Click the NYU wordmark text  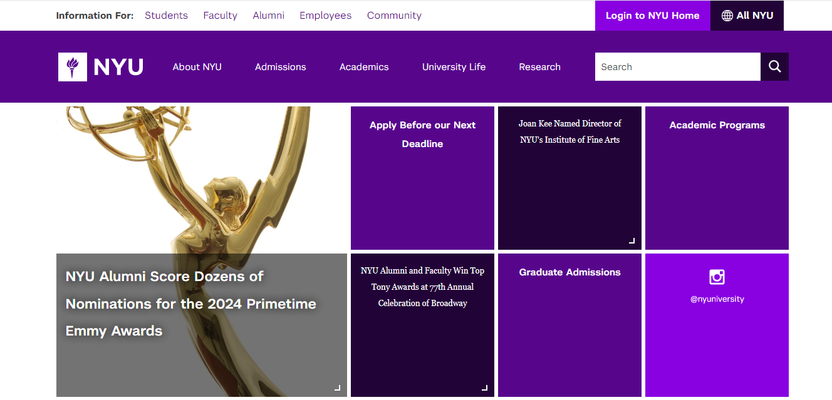(118, 67)
